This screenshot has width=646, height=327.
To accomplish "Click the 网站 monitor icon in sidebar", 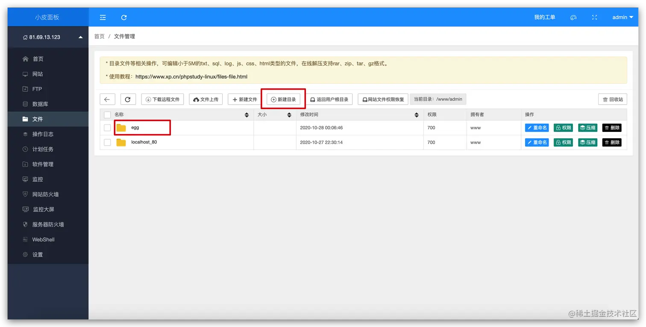I will (25, 74).
